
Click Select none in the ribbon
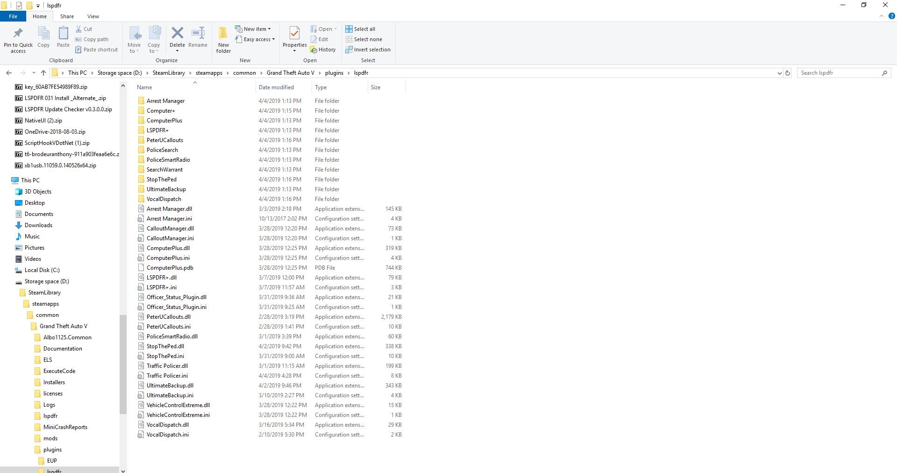click(363, 39)
